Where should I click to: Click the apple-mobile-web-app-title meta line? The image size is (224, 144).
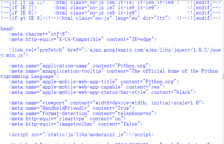[94, 82]
